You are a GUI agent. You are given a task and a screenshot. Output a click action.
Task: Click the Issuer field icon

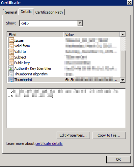[11, 40]
